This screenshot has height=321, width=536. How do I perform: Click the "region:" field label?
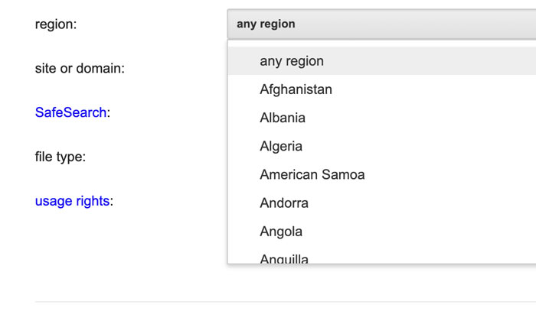pyautogui.click(x=56, y=24)
